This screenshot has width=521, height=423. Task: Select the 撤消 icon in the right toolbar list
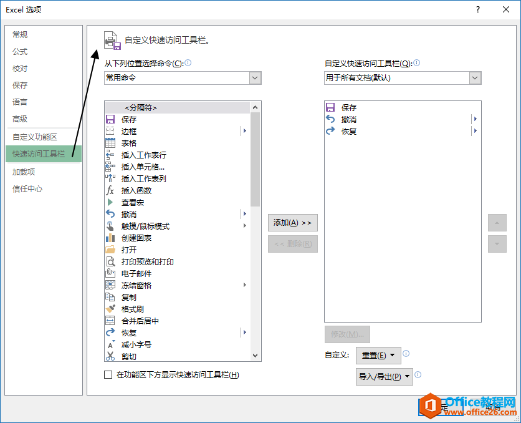(330, 119)
